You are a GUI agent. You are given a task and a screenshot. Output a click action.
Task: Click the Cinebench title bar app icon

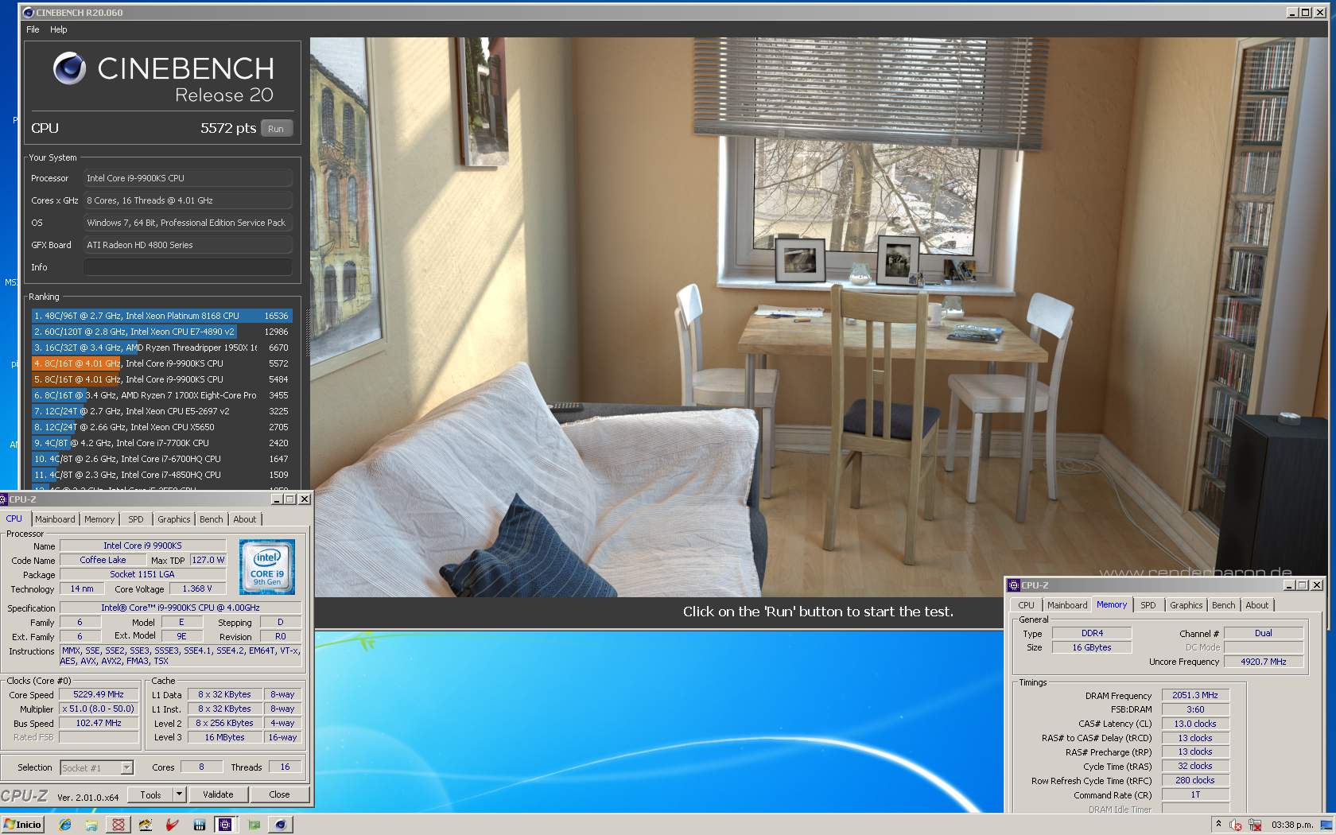coord(29,12)
